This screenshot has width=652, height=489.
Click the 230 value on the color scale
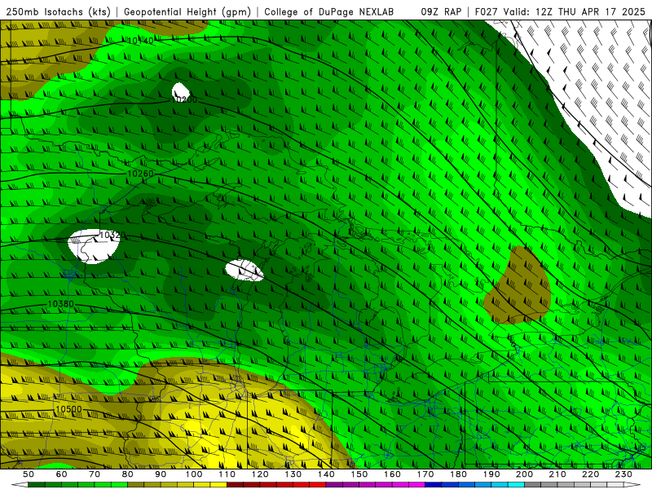click(623, 474)
